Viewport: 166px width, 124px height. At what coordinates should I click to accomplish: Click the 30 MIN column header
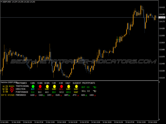[x=47, y=83]
